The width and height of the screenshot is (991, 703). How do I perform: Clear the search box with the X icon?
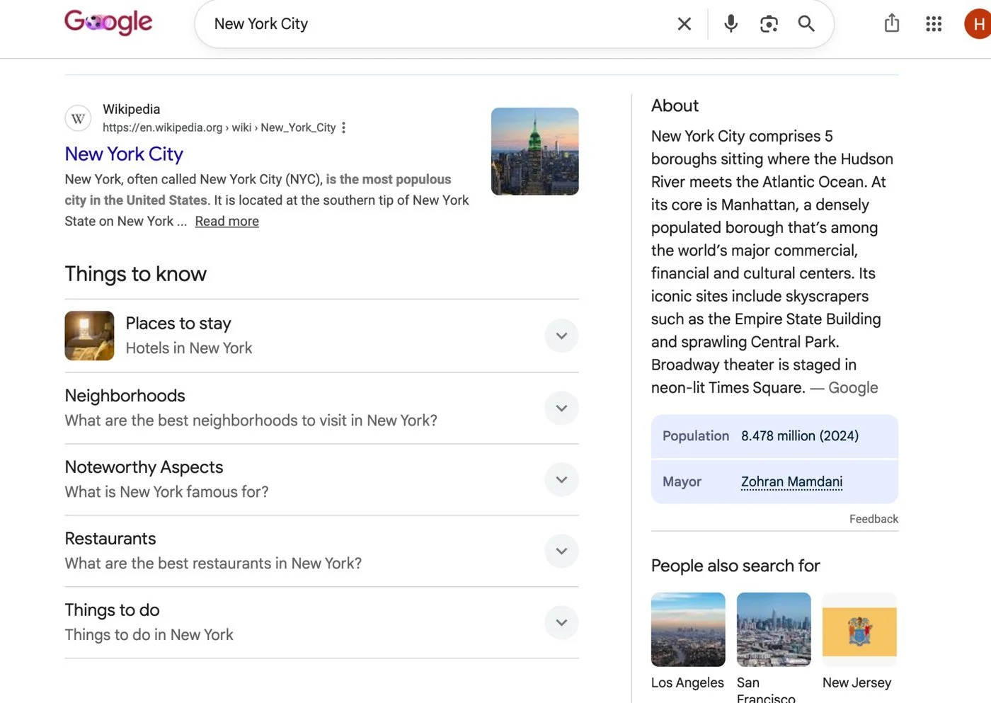684,24
